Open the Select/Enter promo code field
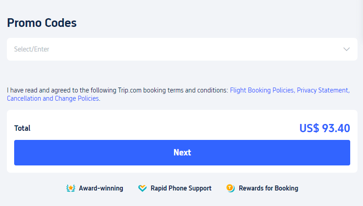363x206 pixels. (182, 49)
